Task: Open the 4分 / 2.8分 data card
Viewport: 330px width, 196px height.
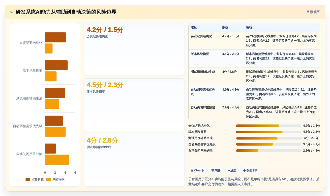Action: tap(134, 160)
